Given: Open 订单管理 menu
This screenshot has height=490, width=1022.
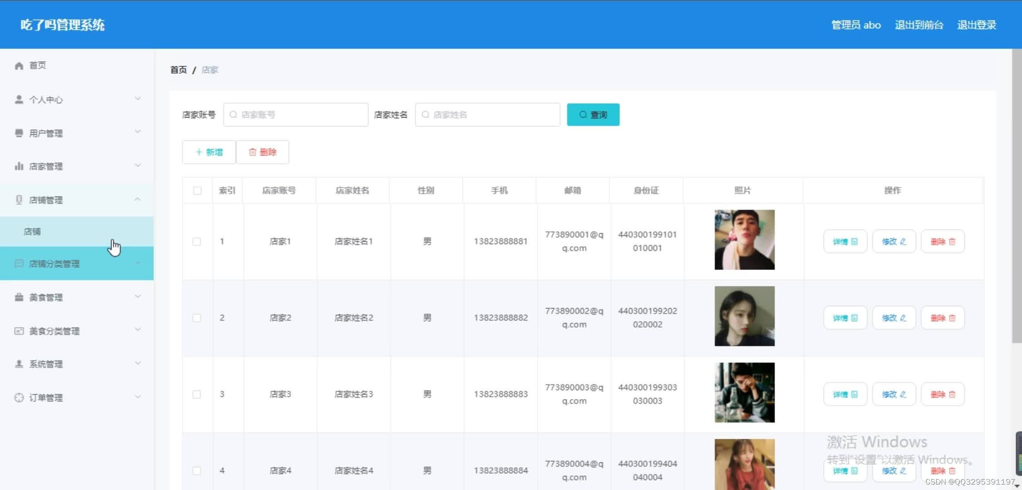Looking at the screenshot, I should coord(77,397).
